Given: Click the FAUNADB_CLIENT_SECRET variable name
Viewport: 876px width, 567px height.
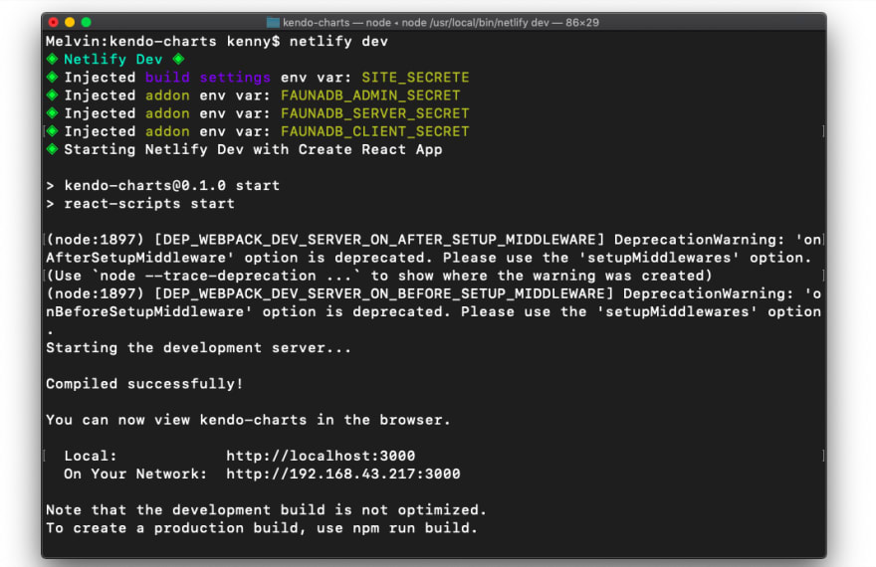Looking at the screenshot, I should tap(375, 131).
